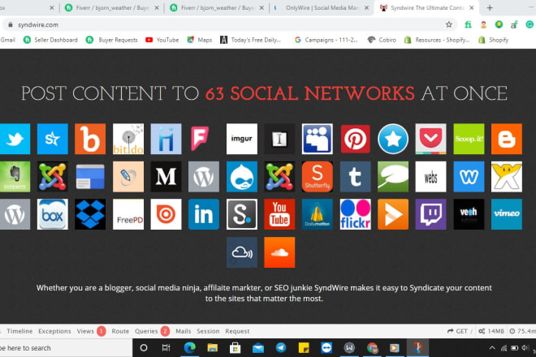Select the Dailymotion icon

(318, 214)
